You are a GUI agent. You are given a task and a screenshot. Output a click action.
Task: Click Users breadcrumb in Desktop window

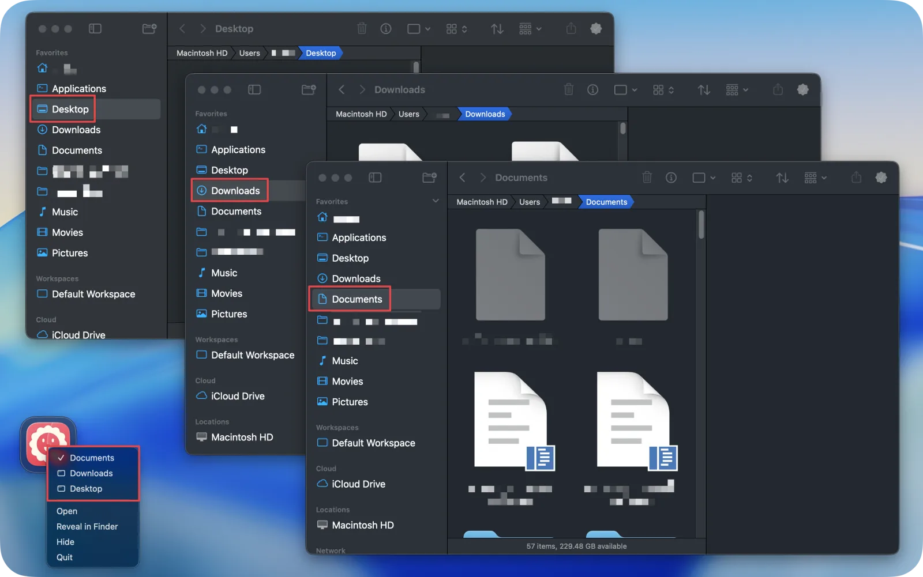250,53
